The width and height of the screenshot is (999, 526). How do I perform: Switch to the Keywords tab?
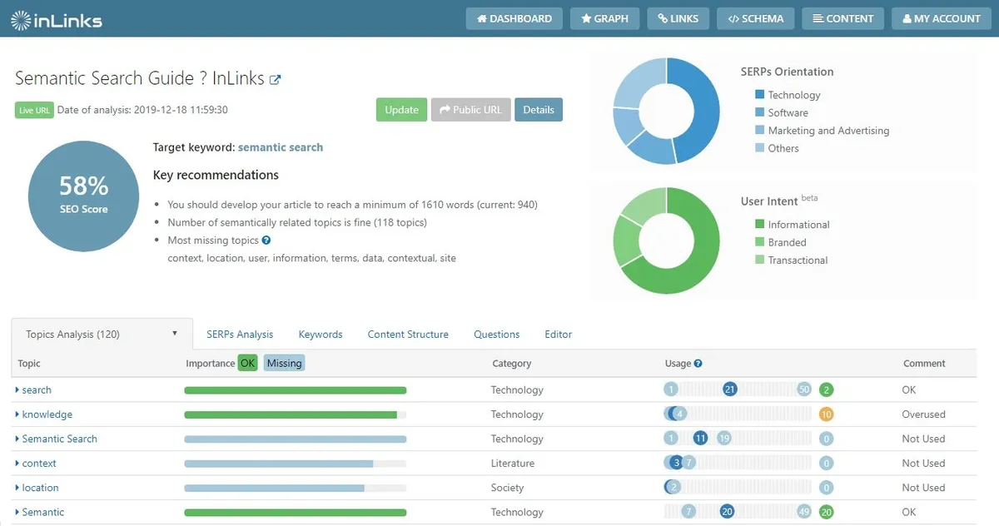pos(321,335)
